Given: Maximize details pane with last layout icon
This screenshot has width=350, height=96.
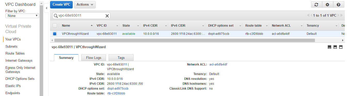Looking at the screenshot, I should (341, 47).
